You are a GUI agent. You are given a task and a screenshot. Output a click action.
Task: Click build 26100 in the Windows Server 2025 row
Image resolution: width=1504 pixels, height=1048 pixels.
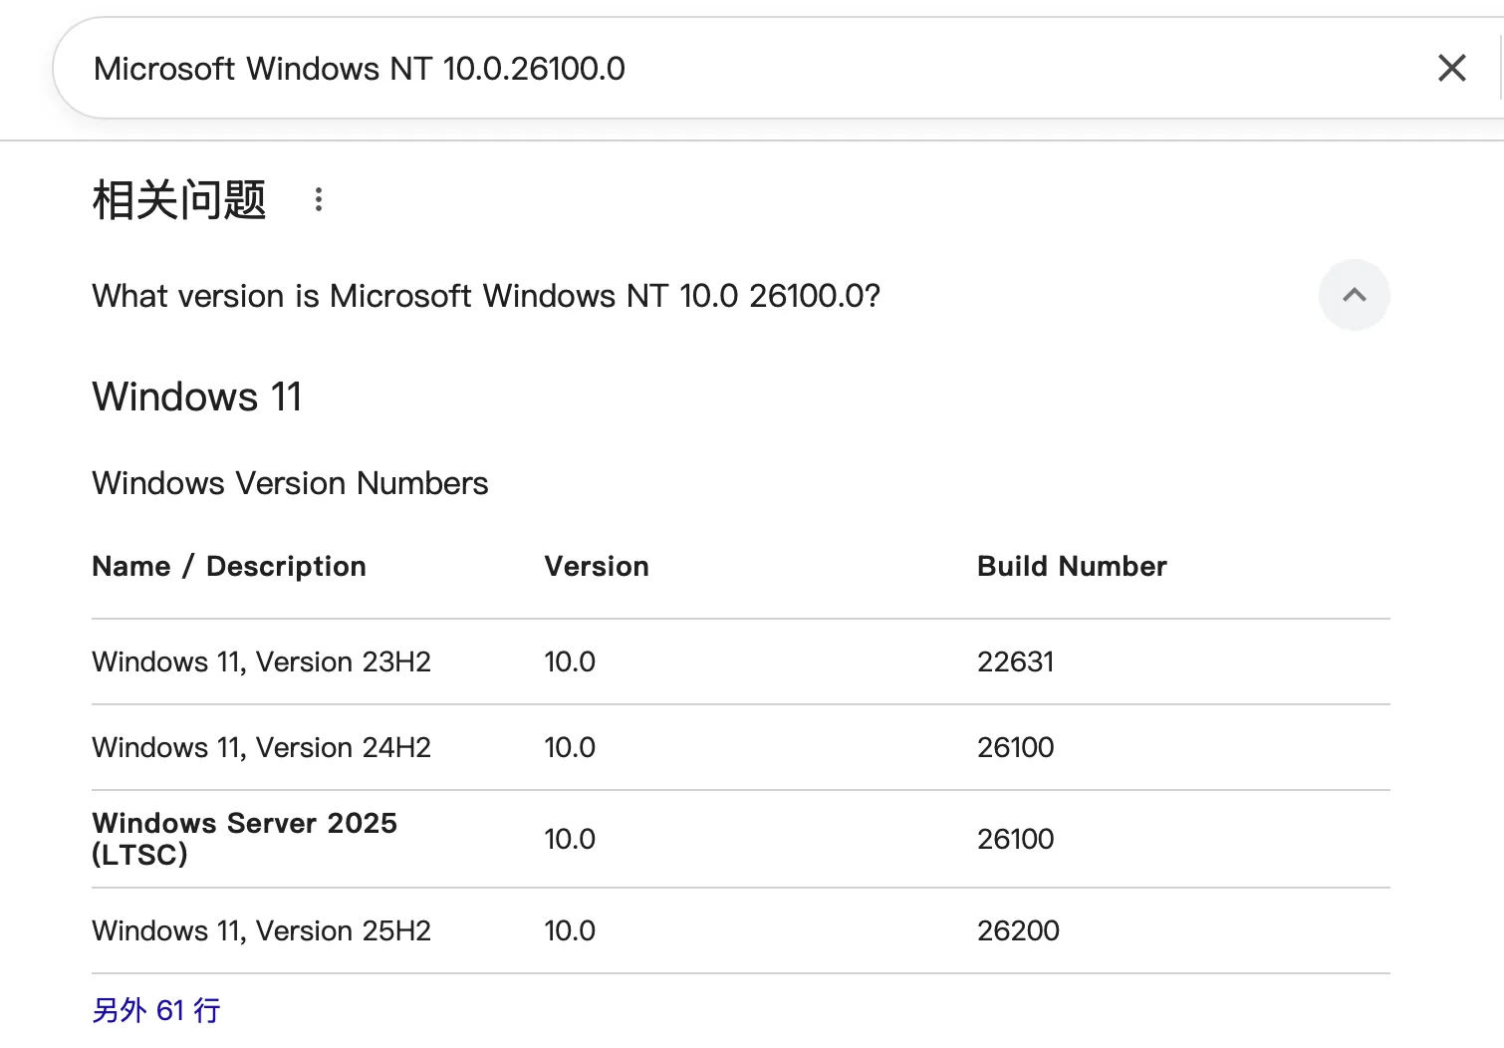pos(1015,839)
